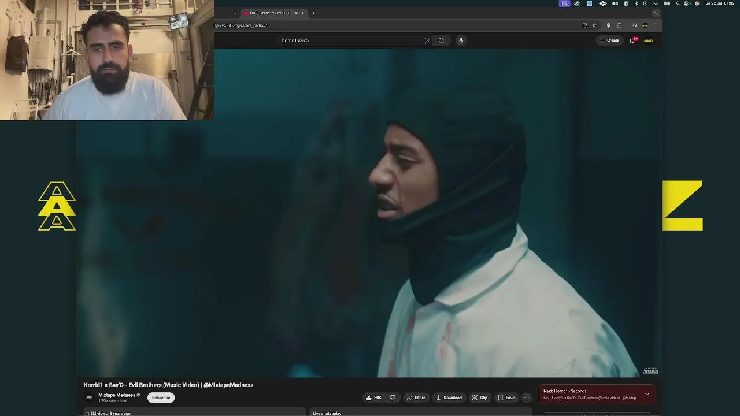Screen dimensions: 740x416
Task: Mute the audio-playing tab via speaker icon
Action: 296,13
